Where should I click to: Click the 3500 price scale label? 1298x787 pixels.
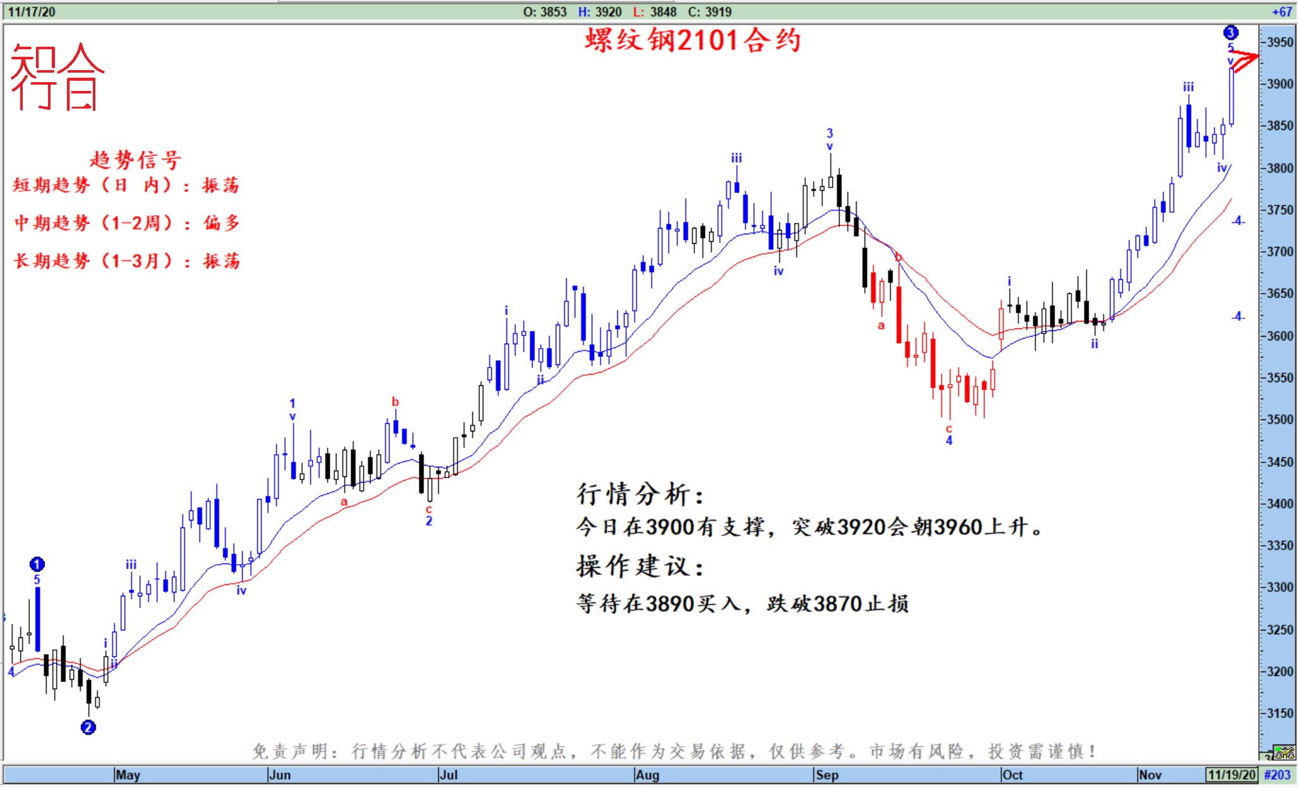1280,419
